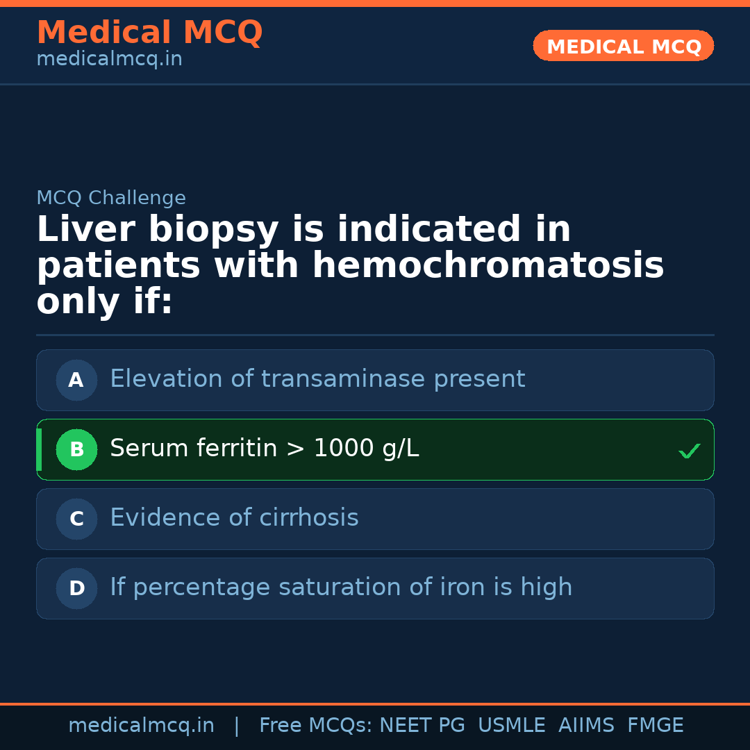Click the green checkmark icon
Viewport: 750px width, 750px height.
pyautogui.click(x=689, y=451)
